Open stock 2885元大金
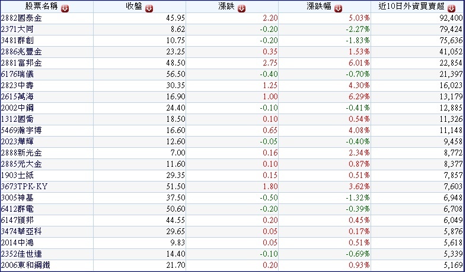 click(21, 164)
